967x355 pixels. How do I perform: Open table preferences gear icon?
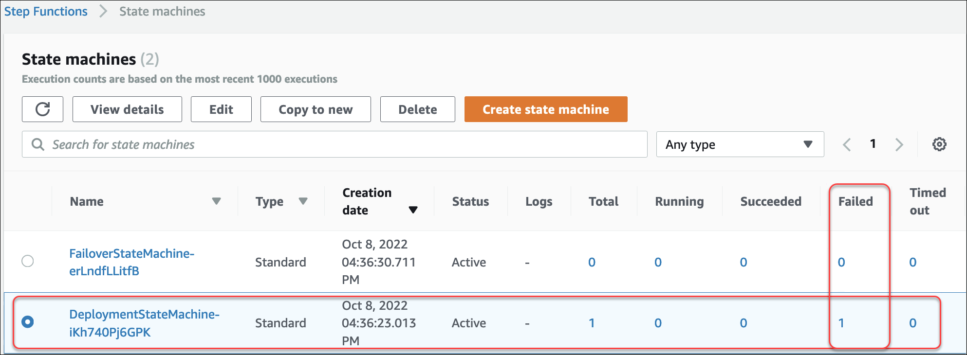coord(939,144)
